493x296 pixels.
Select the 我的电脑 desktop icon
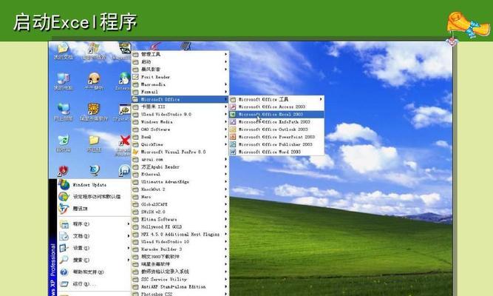tap(64, 81)
